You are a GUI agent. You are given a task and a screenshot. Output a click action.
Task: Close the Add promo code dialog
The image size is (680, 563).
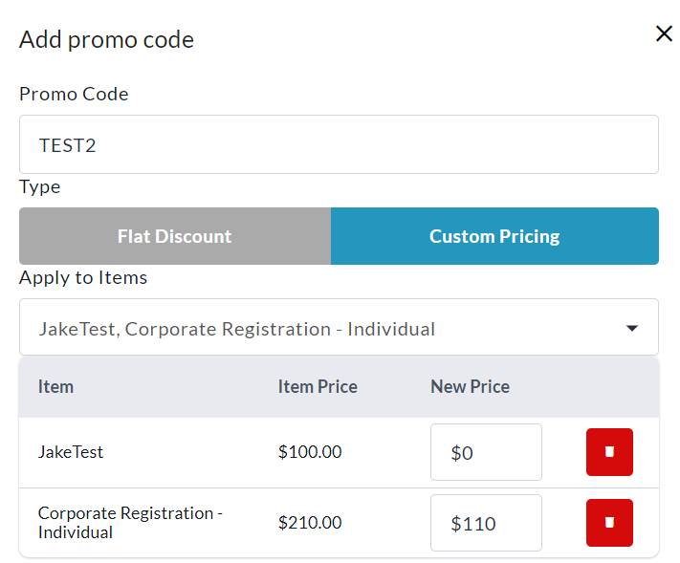coord(664,34)
